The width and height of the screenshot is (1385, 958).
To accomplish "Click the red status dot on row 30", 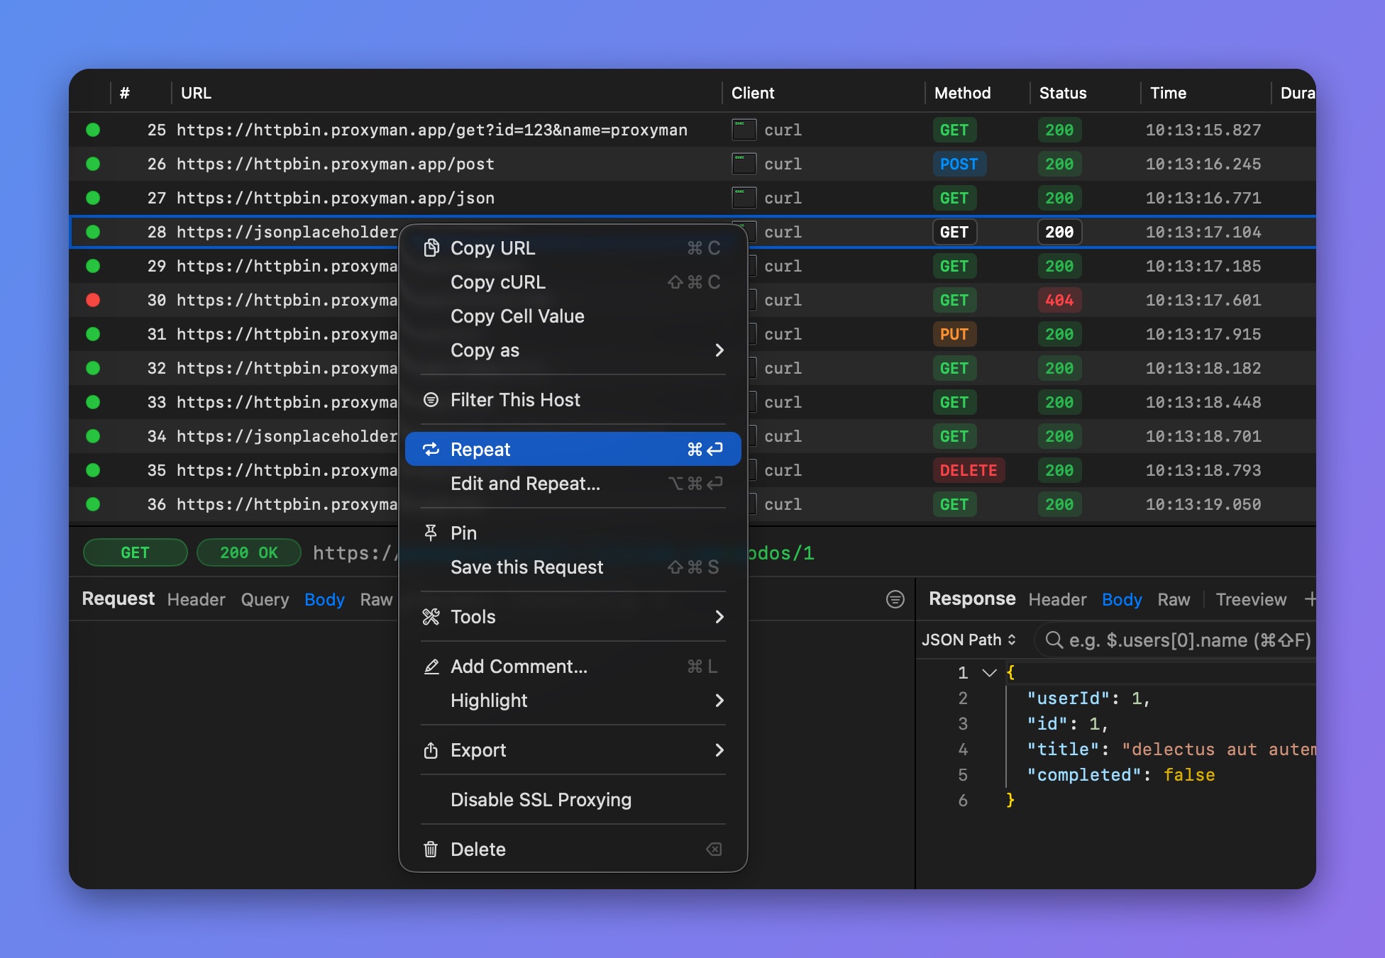I will (93, 300).
